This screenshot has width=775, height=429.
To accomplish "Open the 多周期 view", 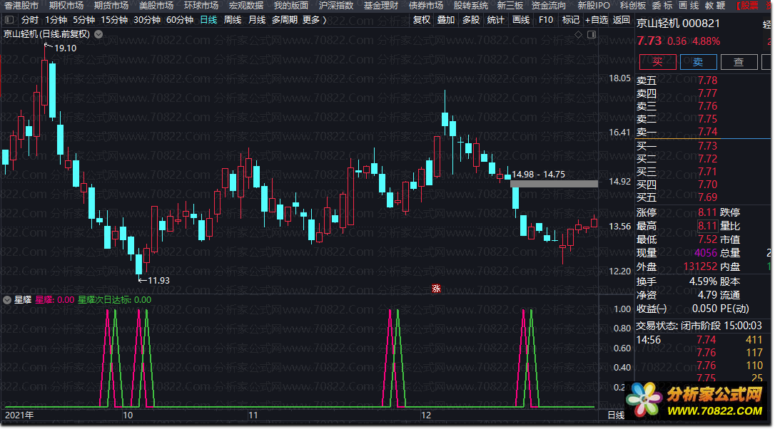I will (x=285, y=20).
